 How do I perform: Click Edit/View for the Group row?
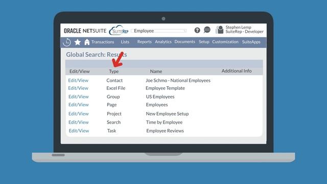79,97
